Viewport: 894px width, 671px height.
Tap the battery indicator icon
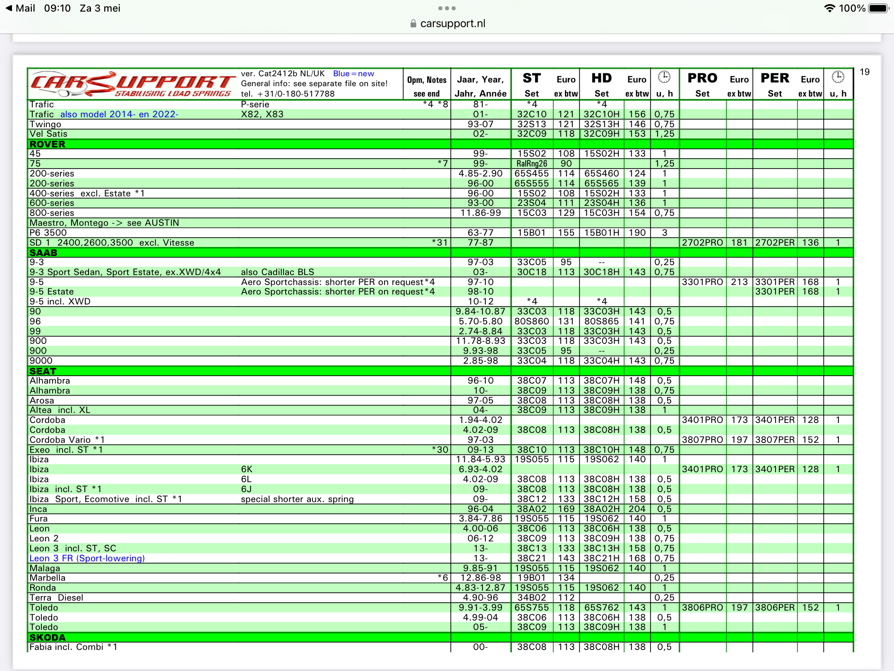point(878,8)
